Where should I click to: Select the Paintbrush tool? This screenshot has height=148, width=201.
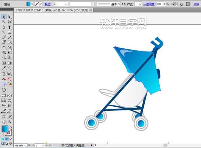tap(4, 37)
